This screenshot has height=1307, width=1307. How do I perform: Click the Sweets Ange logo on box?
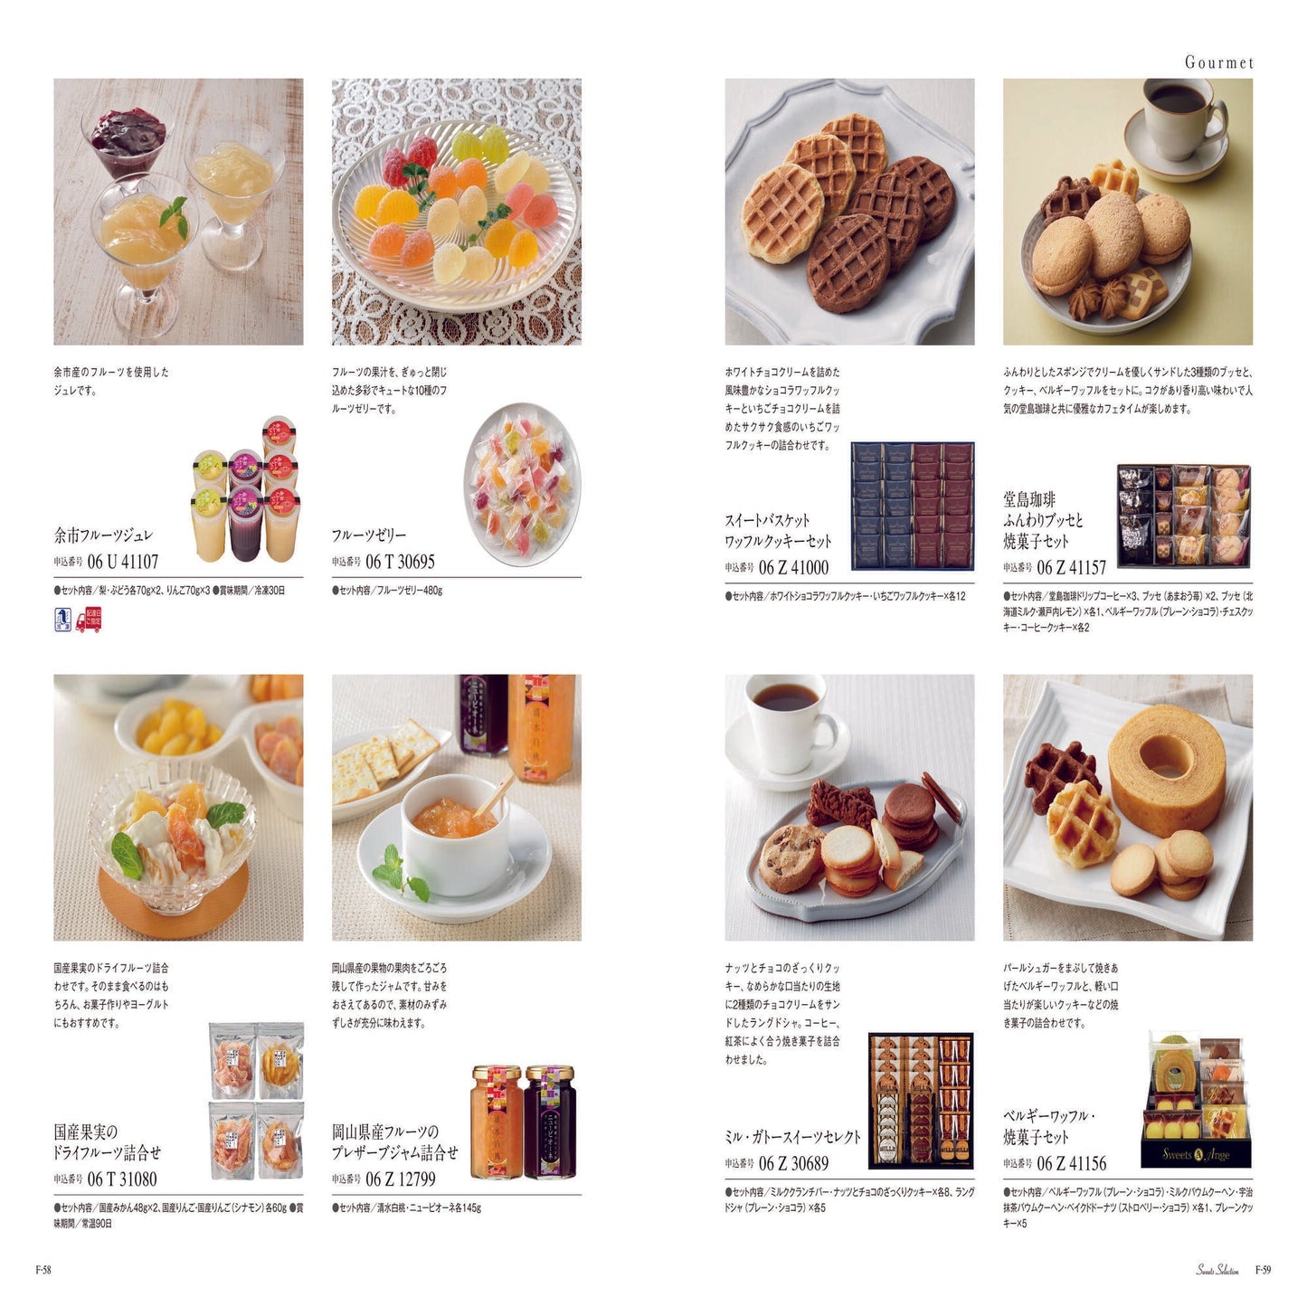pos(1195,1154)
